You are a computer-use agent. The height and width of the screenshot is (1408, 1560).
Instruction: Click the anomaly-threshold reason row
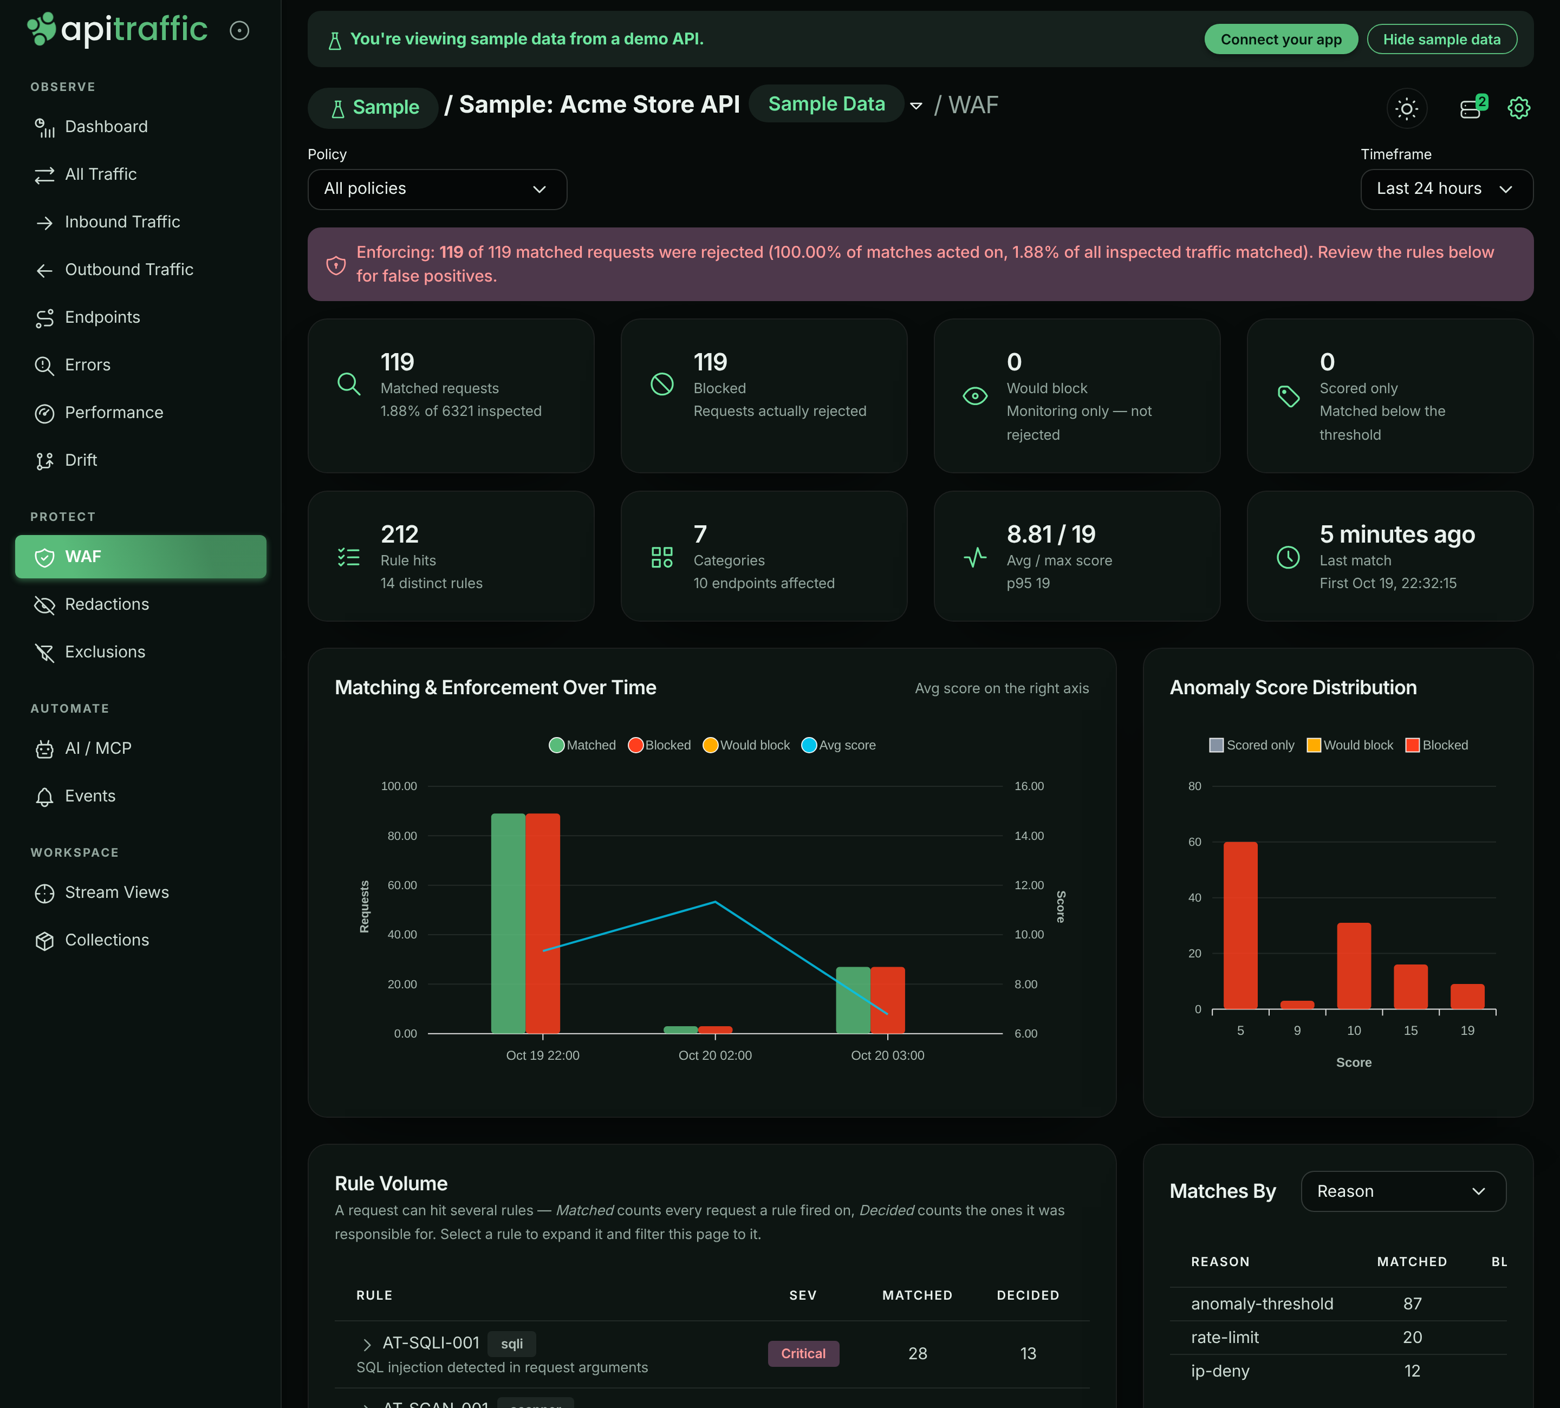tap(1338, 1305)
